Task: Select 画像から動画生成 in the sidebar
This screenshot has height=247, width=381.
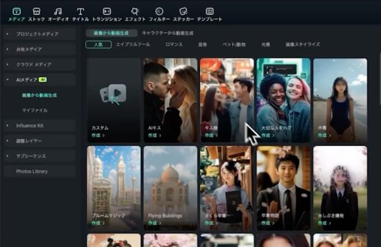Action: click(x=39, y=95)
